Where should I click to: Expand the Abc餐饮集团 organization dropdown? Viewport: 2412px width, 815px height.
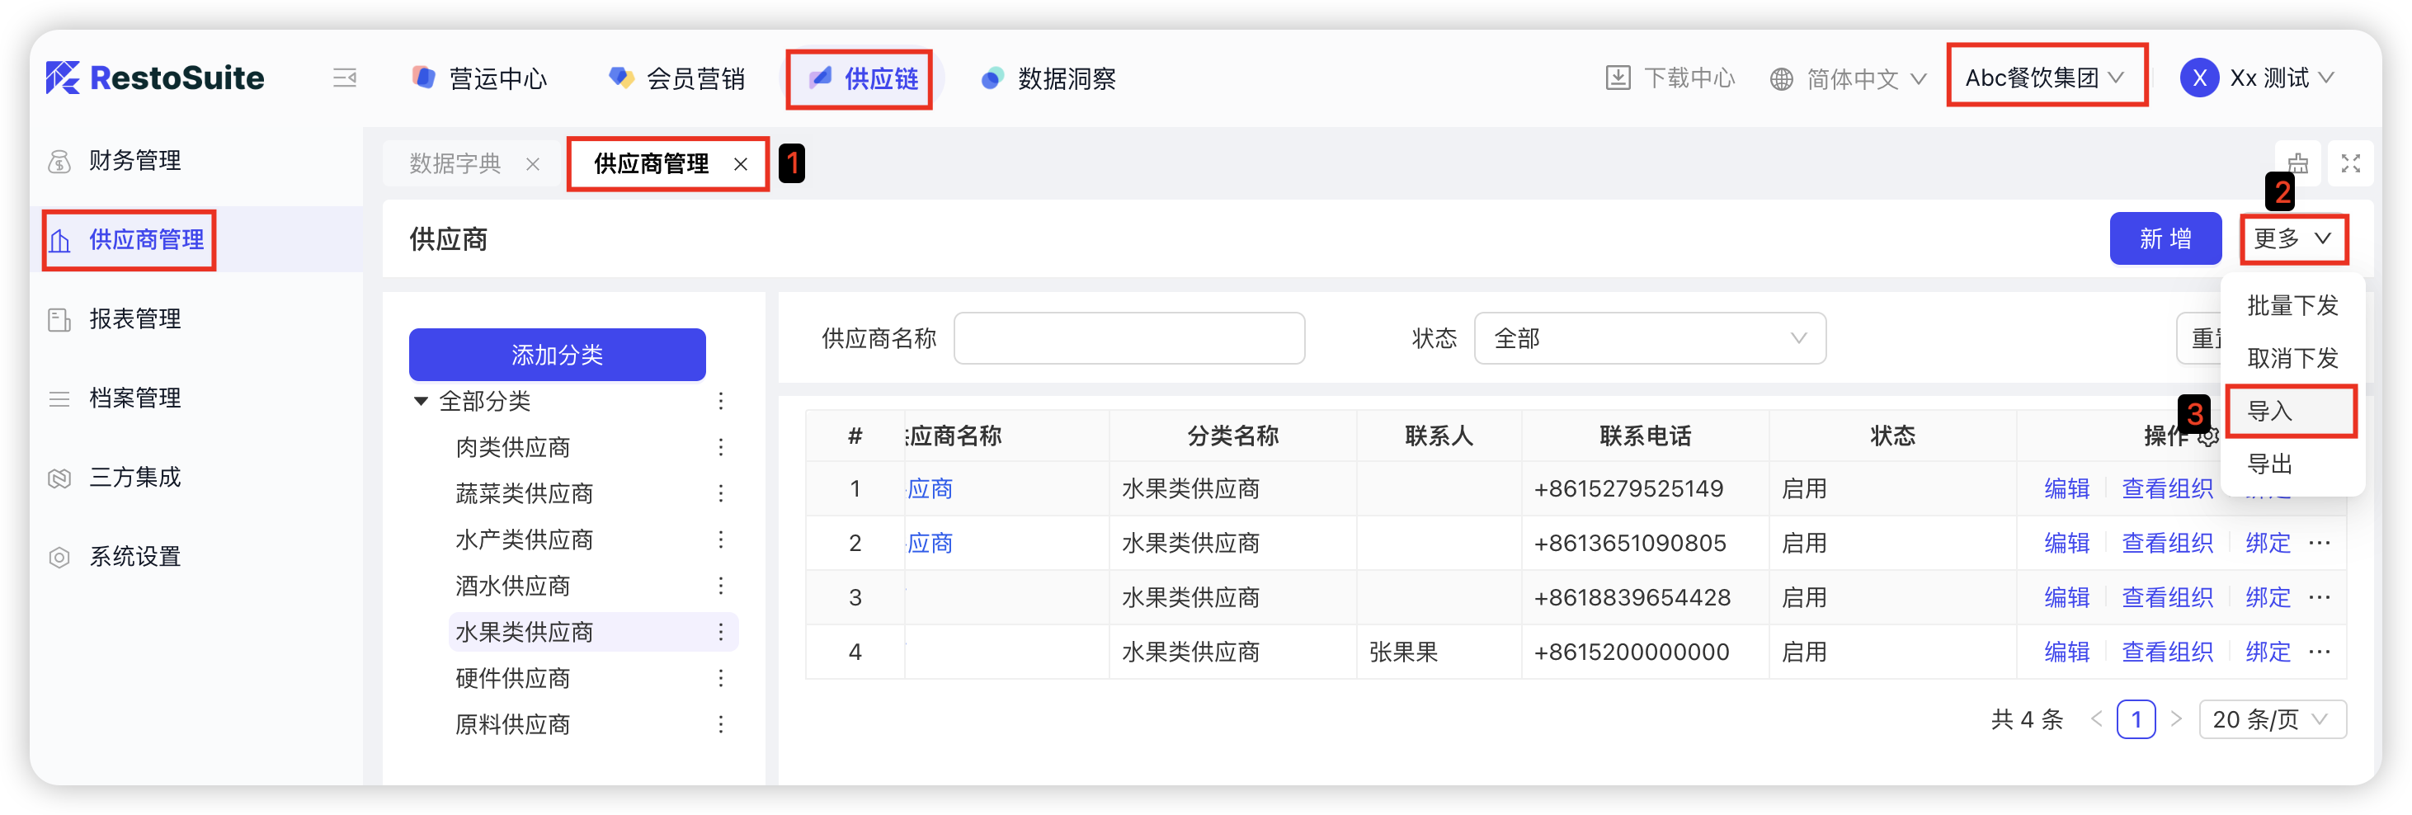[x=2045, y=78]
